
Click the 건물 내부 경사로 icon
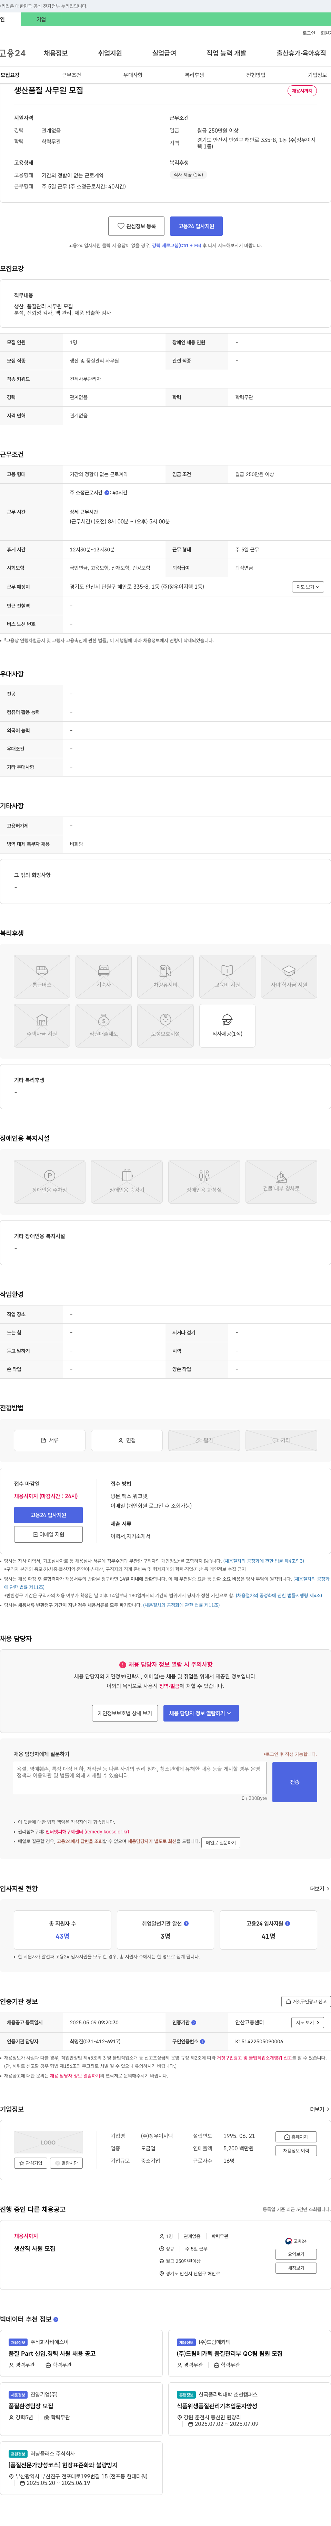[281, 1182]
